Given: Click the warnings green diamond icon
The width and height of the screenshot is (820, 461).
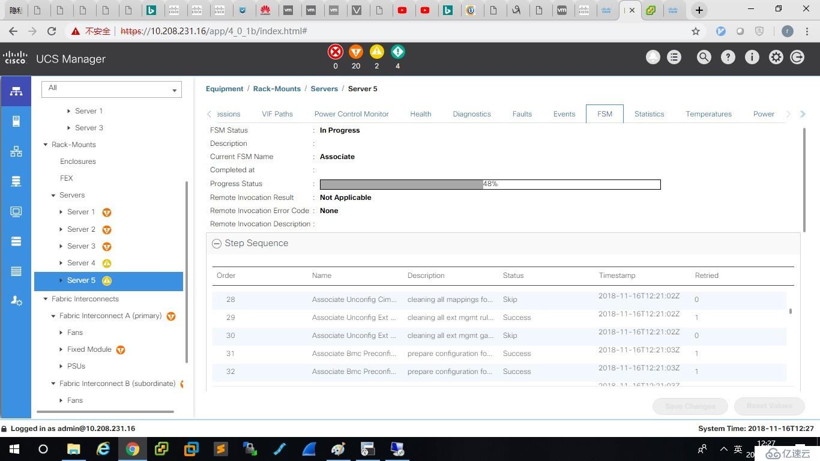Looking at the screenshot, I should coord(397,52).
